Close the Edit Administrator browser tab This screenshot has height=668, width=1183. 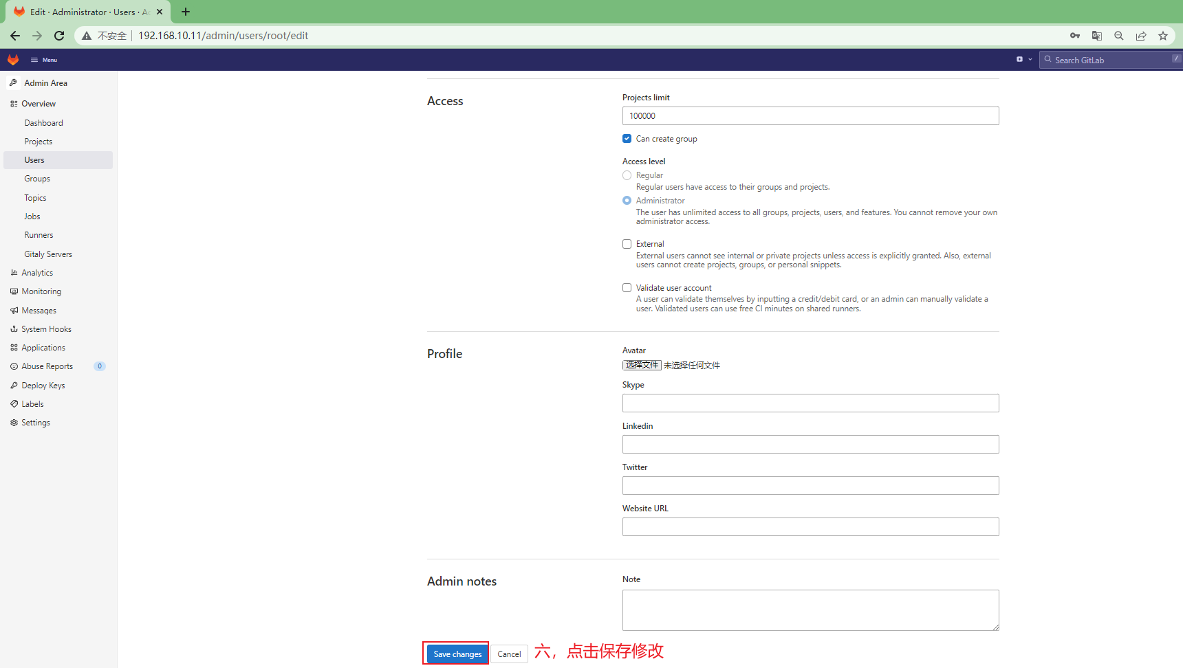160,12
